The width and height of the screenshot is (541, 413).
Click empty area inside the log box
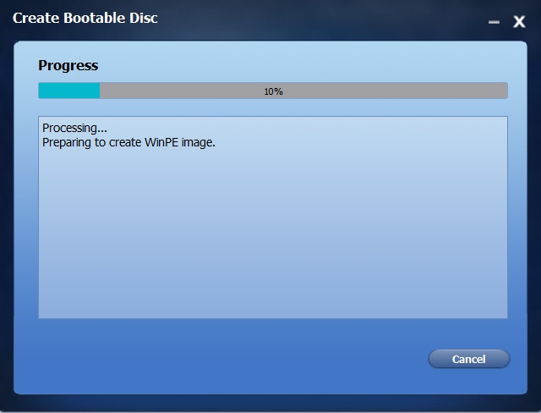[272, 234]
